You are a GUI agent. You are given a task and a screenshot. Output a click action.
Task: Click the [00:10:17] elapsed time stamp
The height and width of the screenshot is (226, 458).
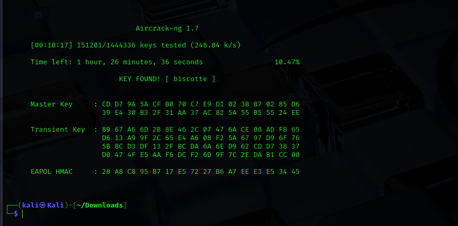point(52,45)
